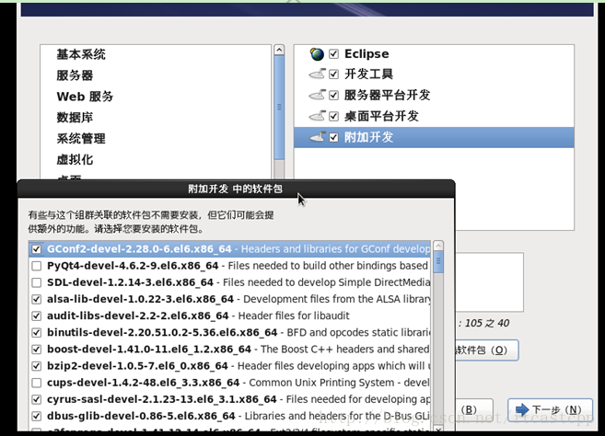
Task: Click the blue arrow on 下一步 button
Action: pyautogui.click(x=522, y=409)
